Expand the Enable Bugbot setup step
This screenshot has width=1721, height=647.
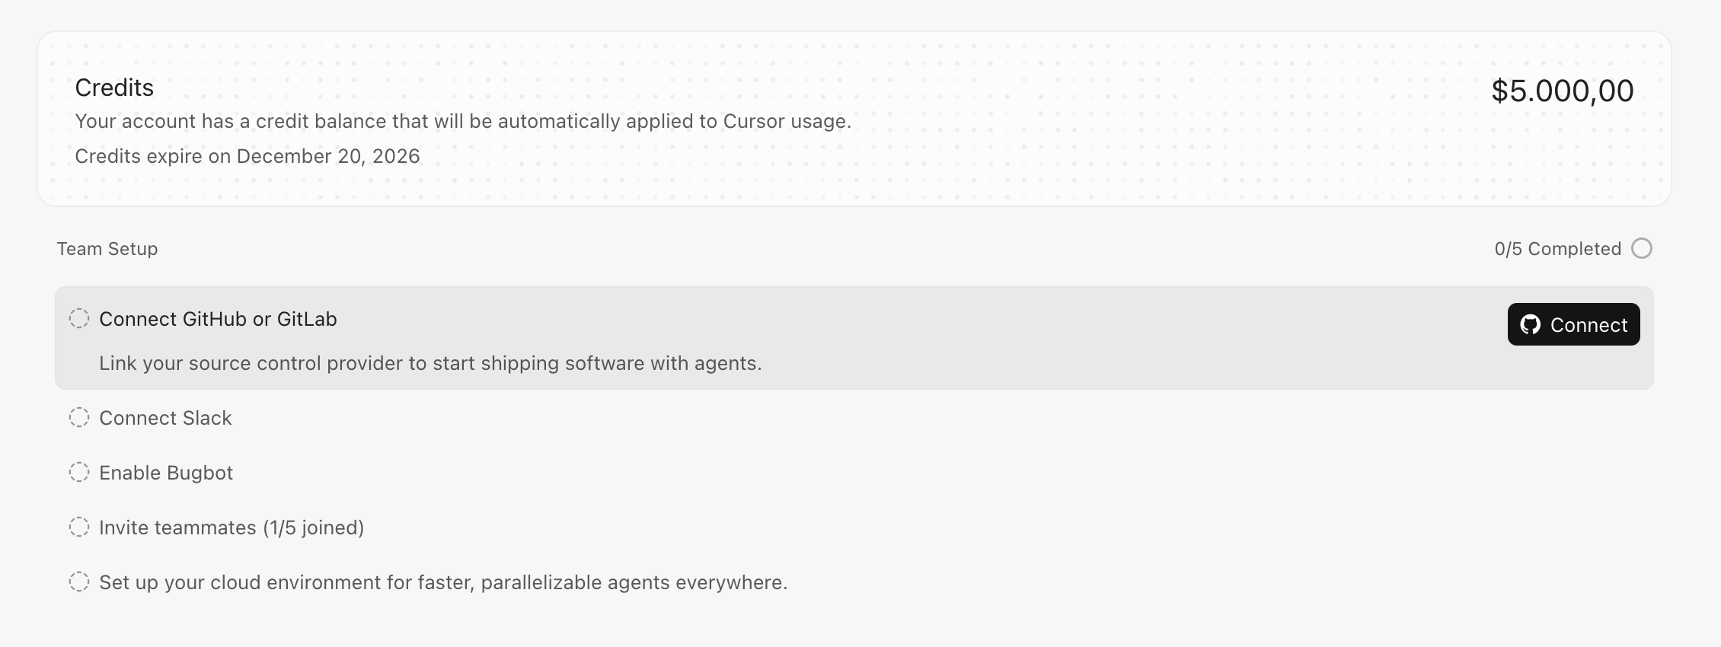click(x=854, y=473)
